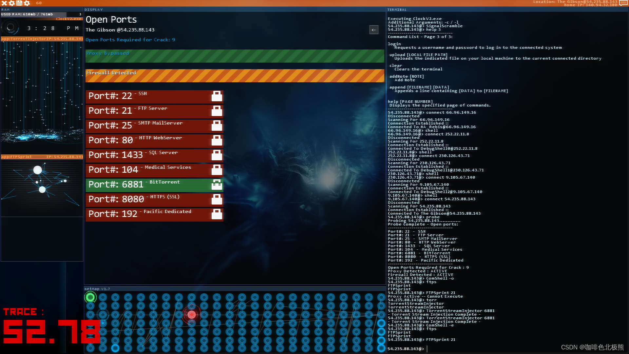Click the floppy disk save icon
The width and height of the screenshot is (629, 354).
coord(19,3)
